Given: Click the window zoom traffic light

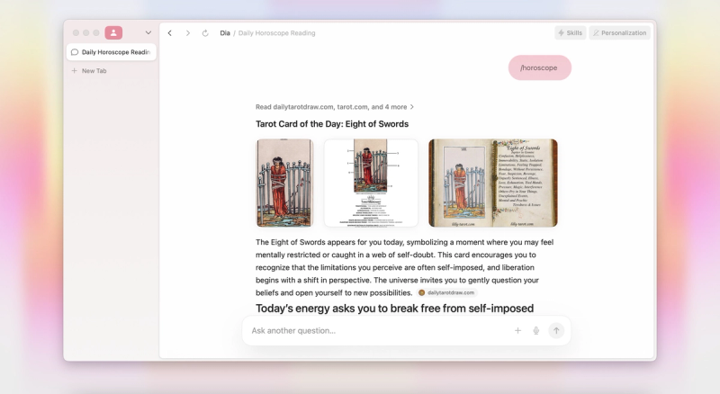Looking at the screenshot, I should click(x=96, y=32).
